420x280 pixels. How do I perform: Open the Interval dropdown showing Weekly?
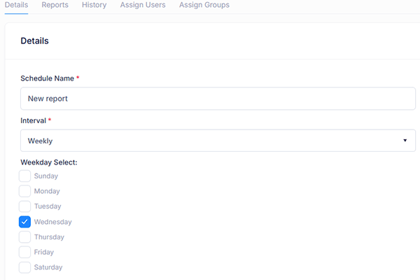[x=218, y=141]
